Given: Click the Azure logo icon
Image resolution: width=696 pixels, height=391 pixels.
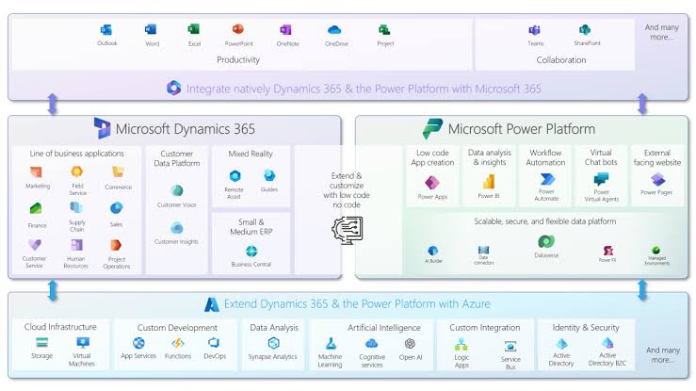Looking at the screenshot, I should click(x=212, y=304).
